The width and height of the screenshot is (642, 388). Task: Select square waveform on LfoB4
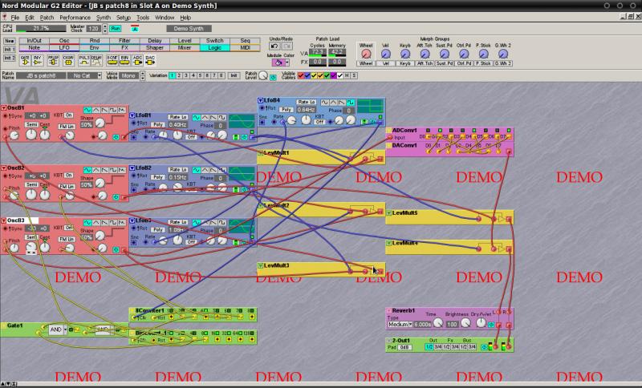coord(351,103)
